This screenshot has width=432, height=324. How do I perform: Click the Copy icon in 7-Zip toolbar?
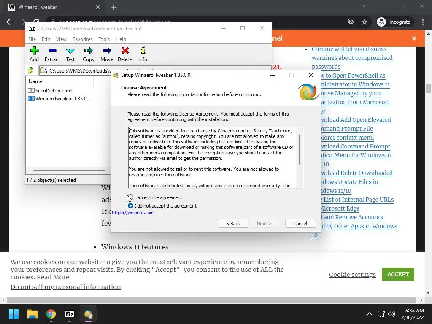89,54
